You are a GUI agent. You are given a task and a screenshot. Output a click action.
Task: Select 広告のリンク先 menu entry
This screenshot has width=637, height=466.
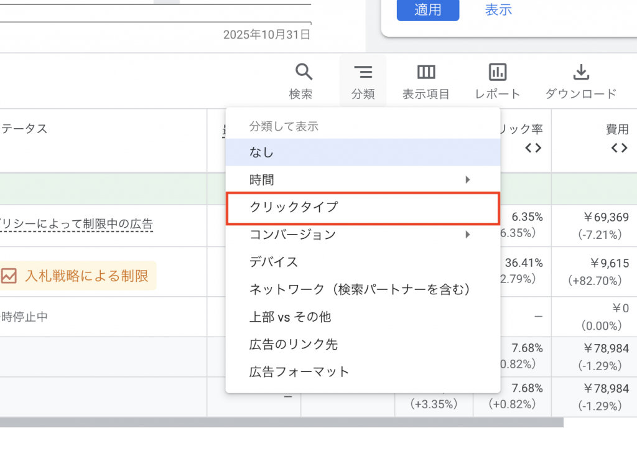click(x=294, y=344)
